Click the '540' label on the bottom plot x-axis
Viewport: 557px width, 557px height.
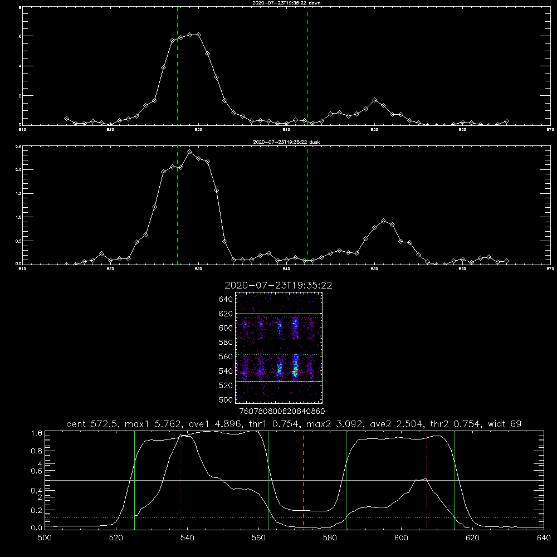click(x=187, y=538)
